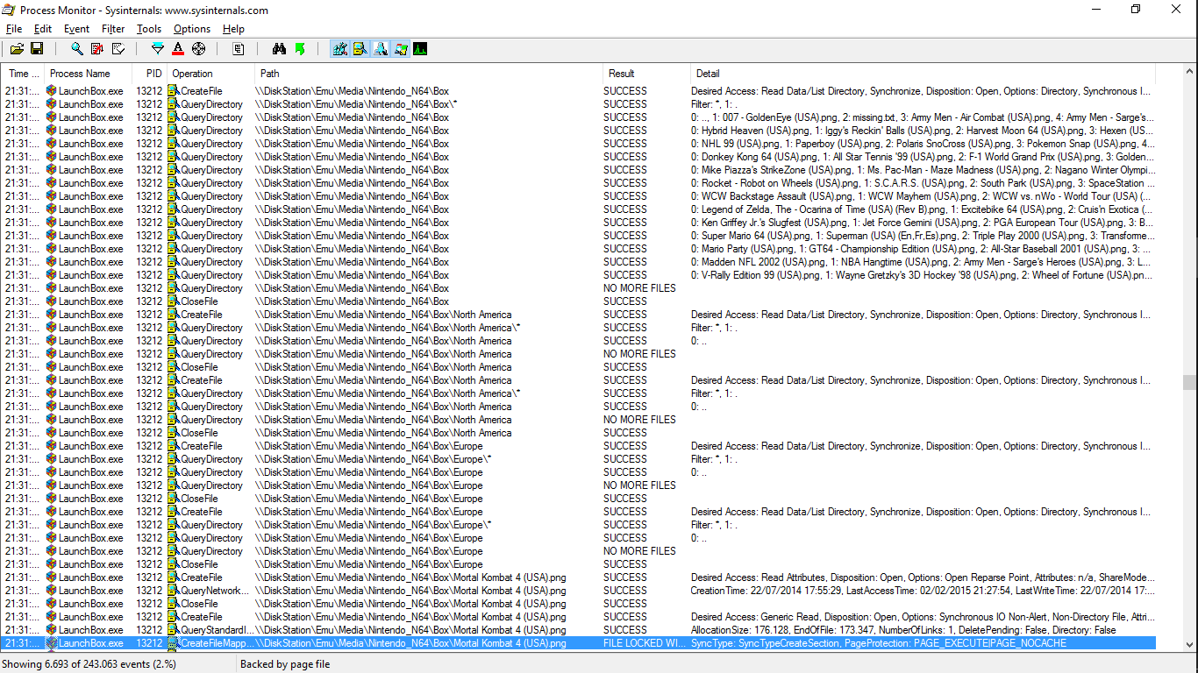
Task: Select detail row starting with Madden NFL 2002
Action: [923, 262]
